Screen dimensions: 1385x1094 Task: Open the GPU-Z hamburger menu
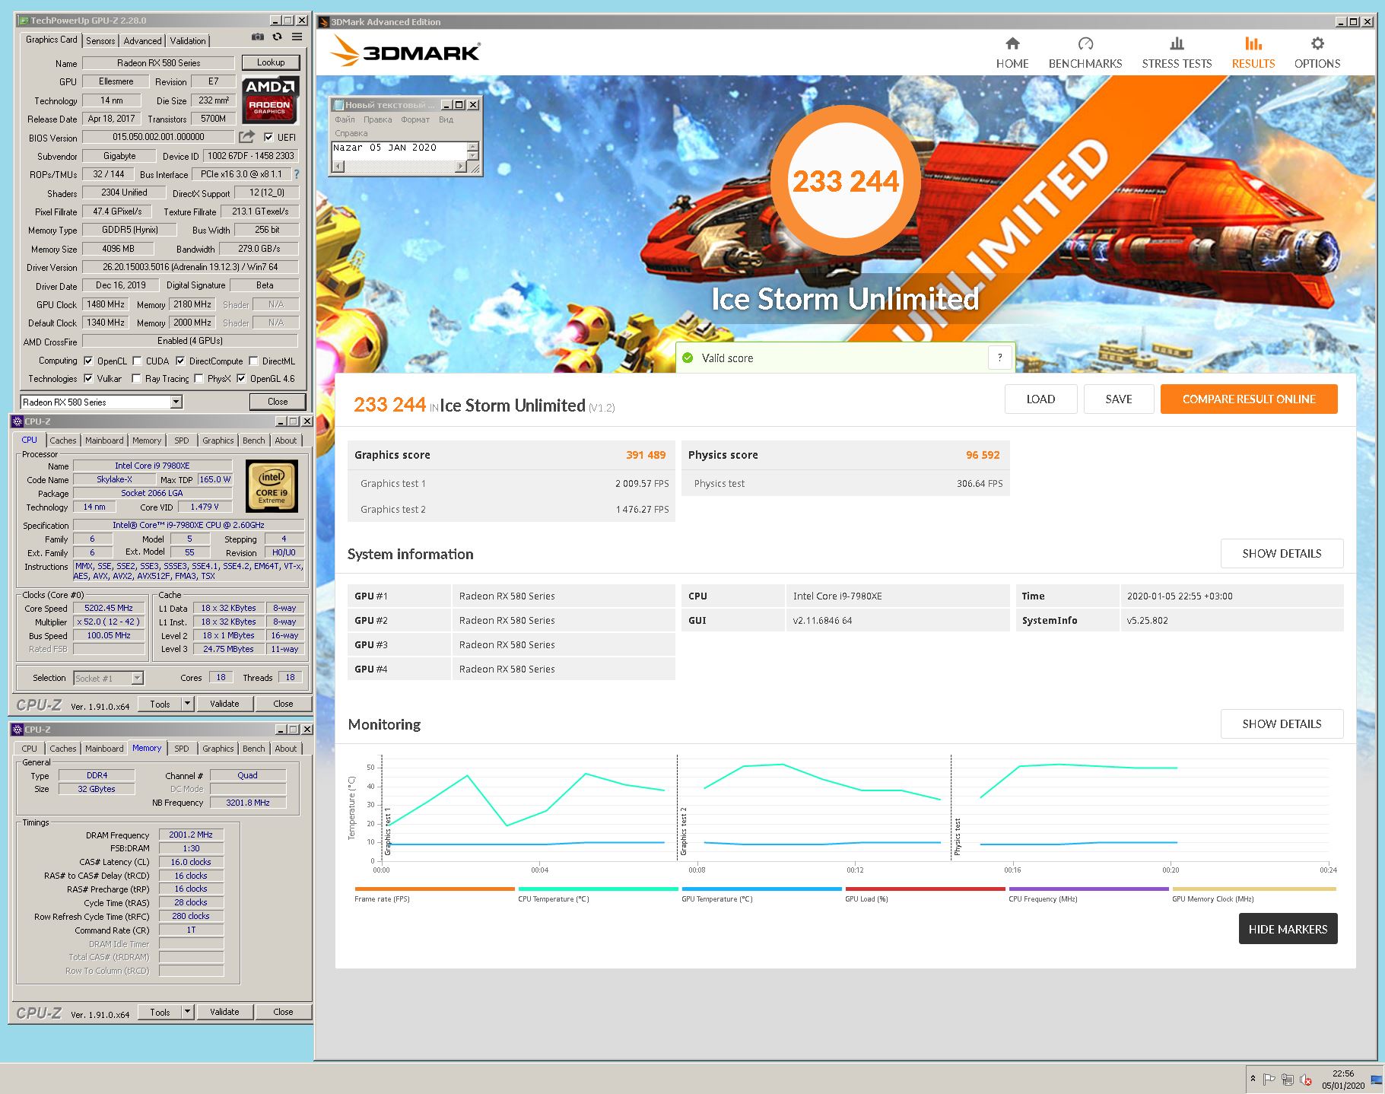pos(297,37)
